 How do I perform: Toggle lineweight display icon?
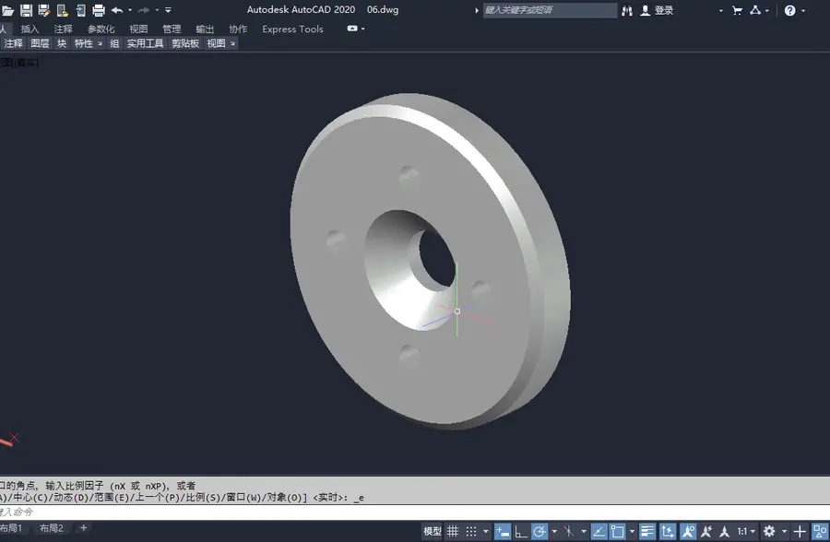[x=646, y=532]
